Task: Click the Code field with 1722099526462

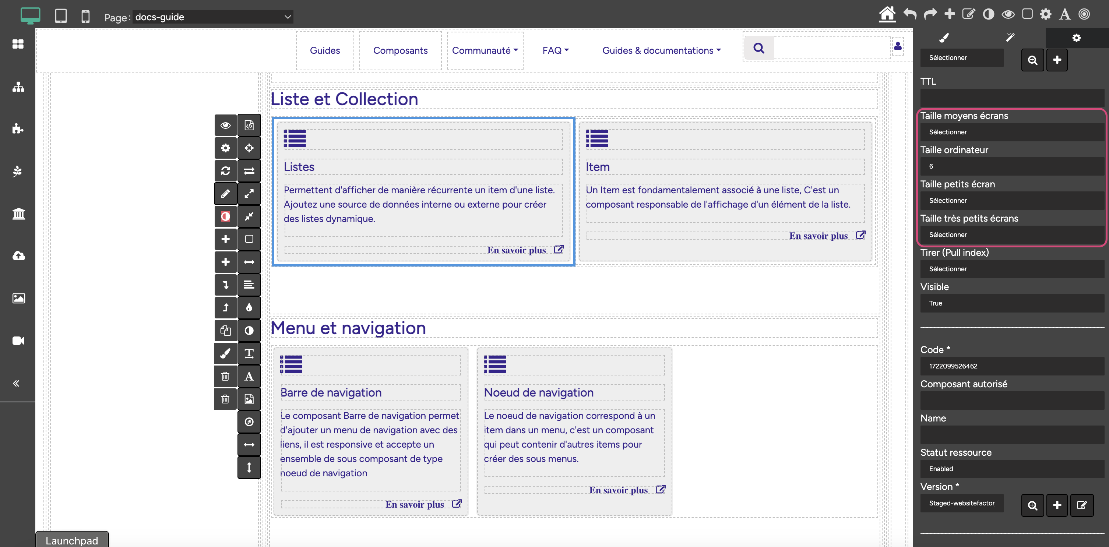Action: coord(1012,366)
